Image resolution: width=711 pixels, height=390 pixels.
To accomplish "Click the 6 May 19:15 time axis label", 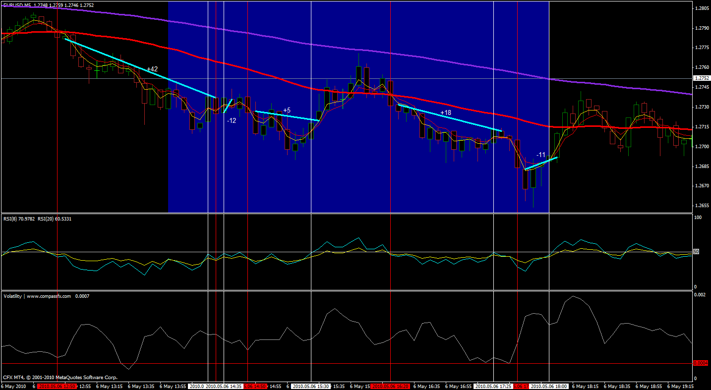I will tap(681, 386).
